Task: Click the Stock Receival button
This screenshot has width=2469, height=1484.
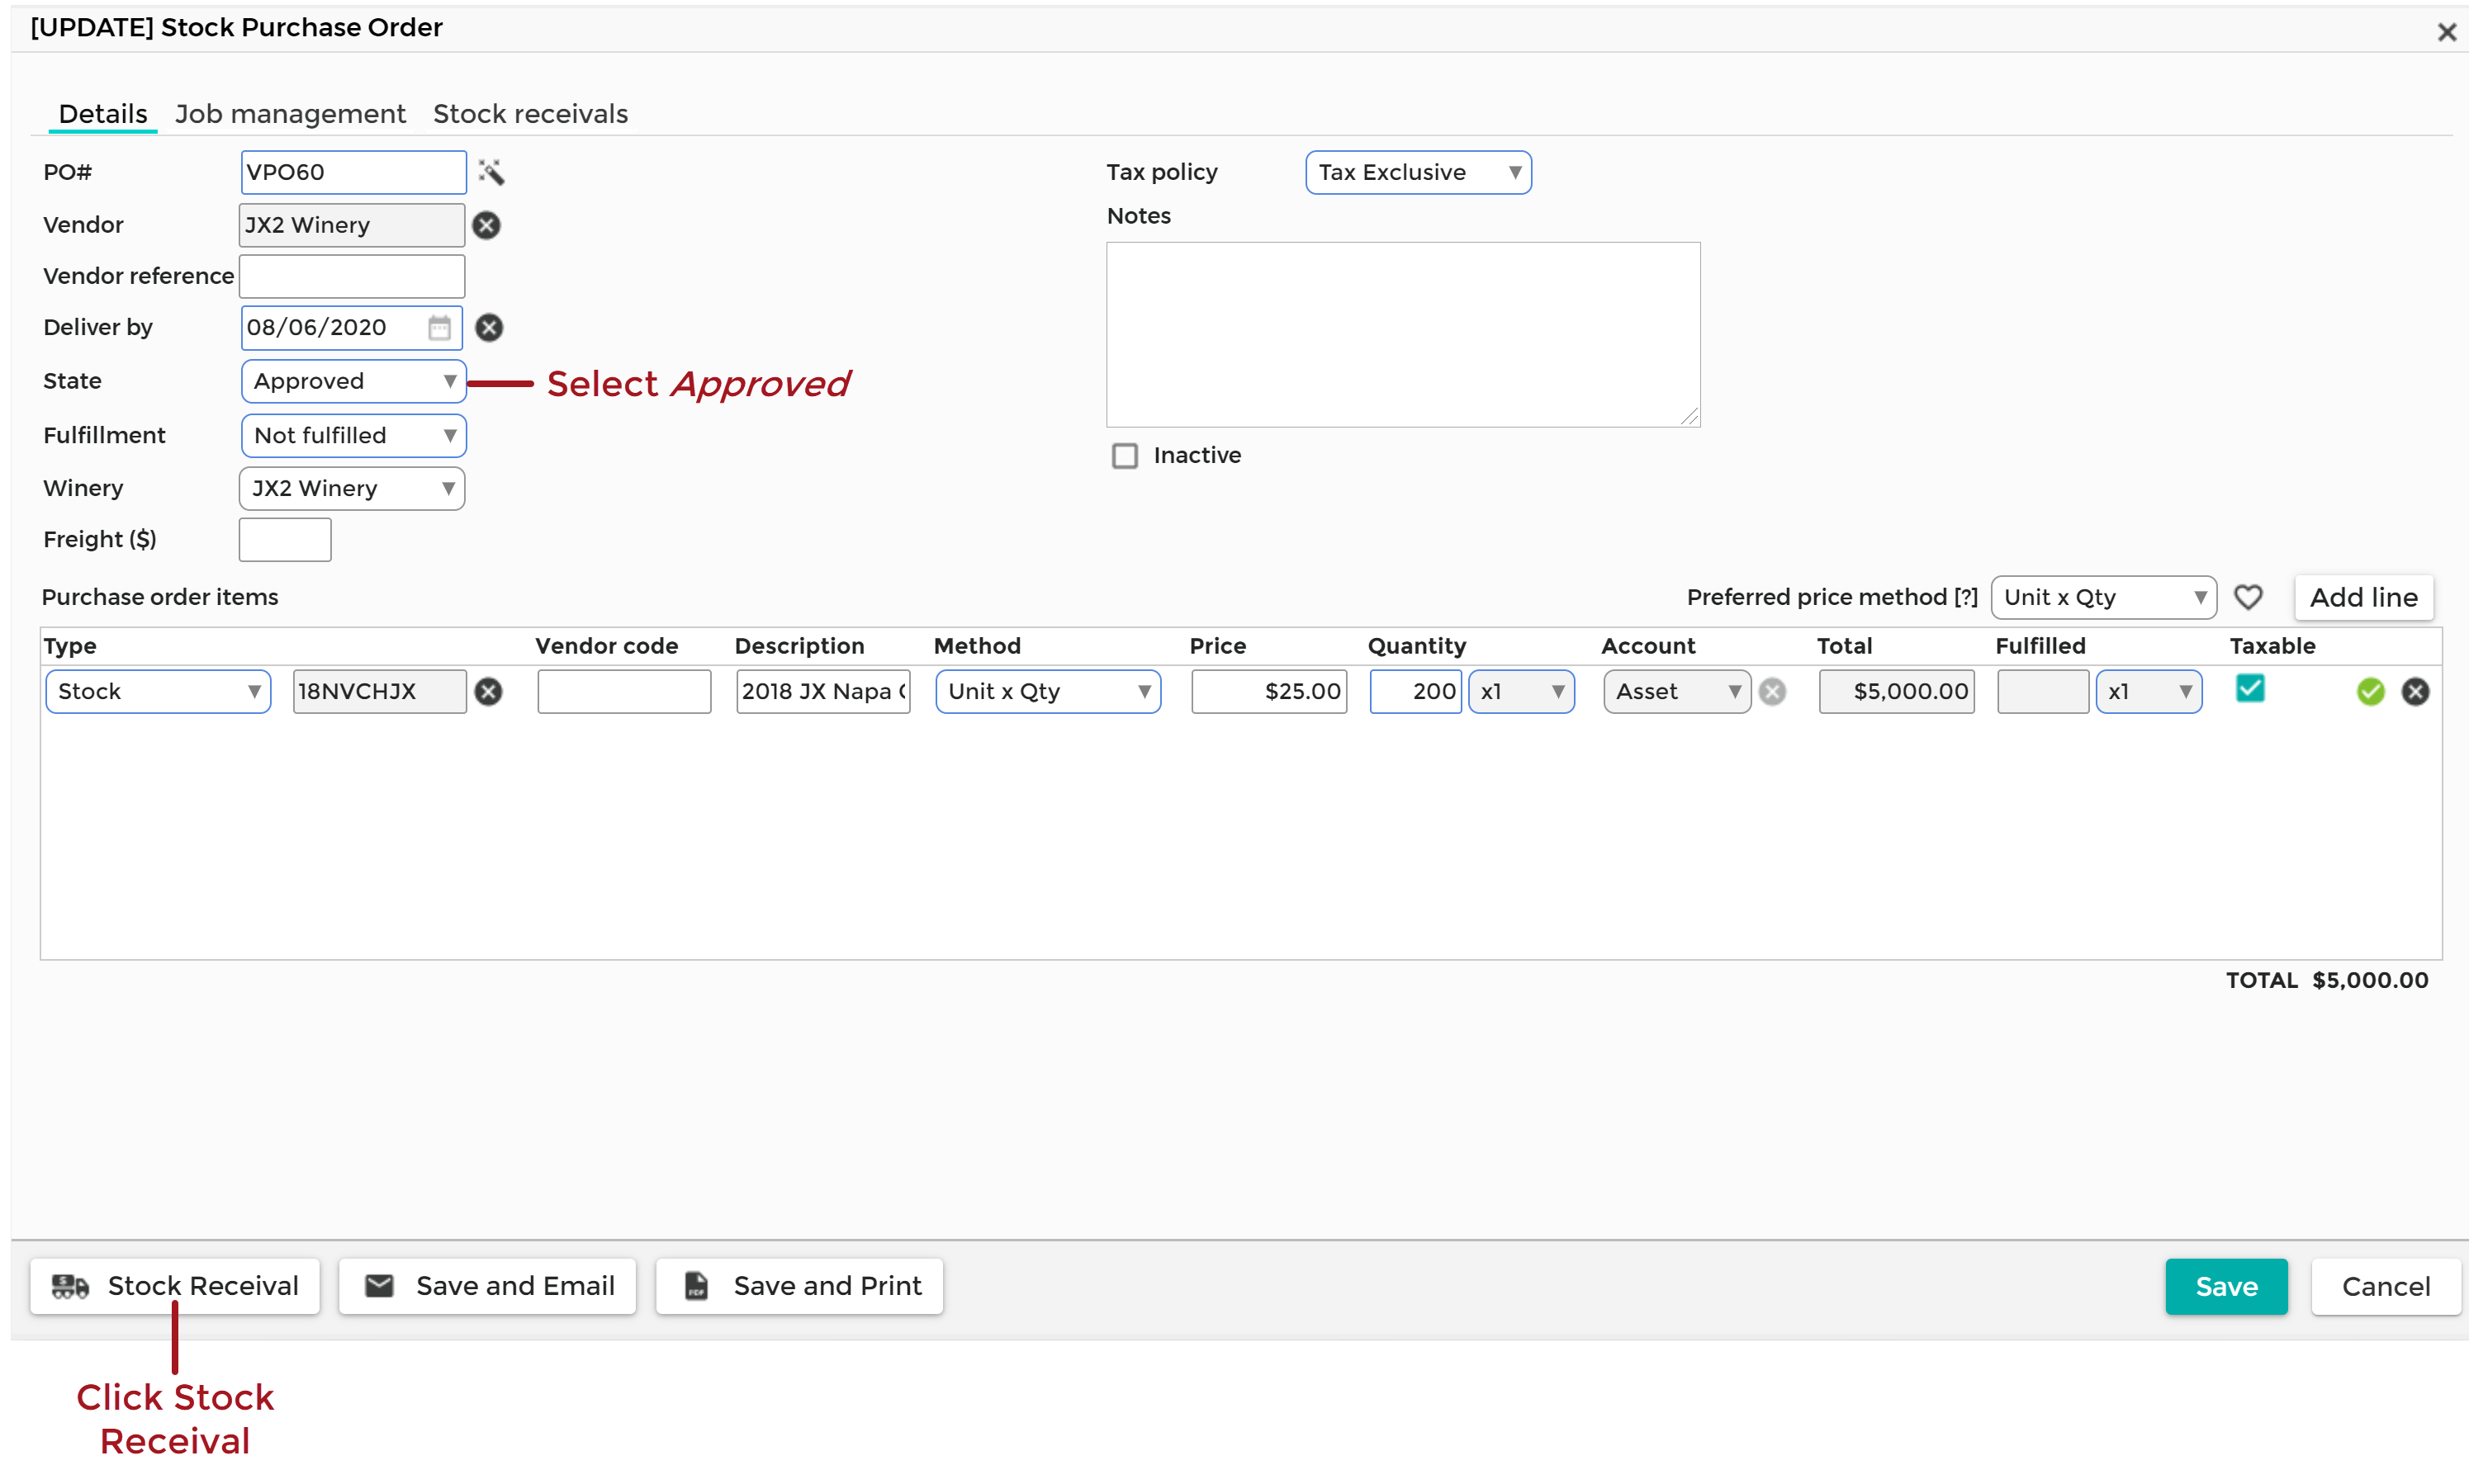Action: (175, 1285)
